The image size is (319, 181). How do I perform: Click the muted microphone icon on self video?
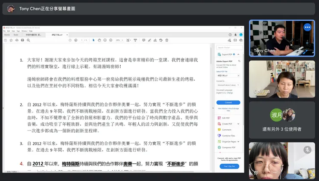pos(307,150)
